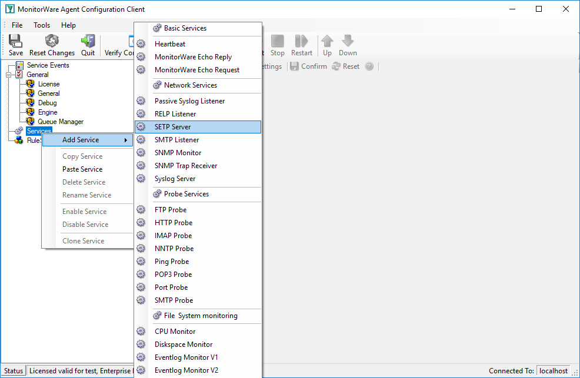
Task: Click the gear icon beside FTP Probe
Action: [x=141, y=209]
